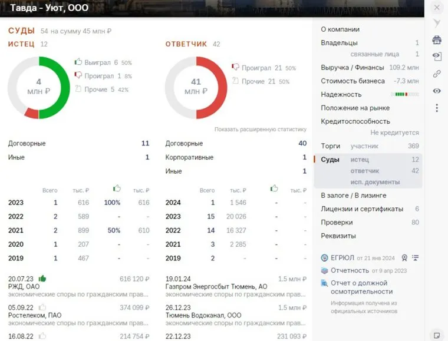Click the Надежность reliability indicator bar
The height and width of the screenshot is (341, 448).
(x=406, y=94)
